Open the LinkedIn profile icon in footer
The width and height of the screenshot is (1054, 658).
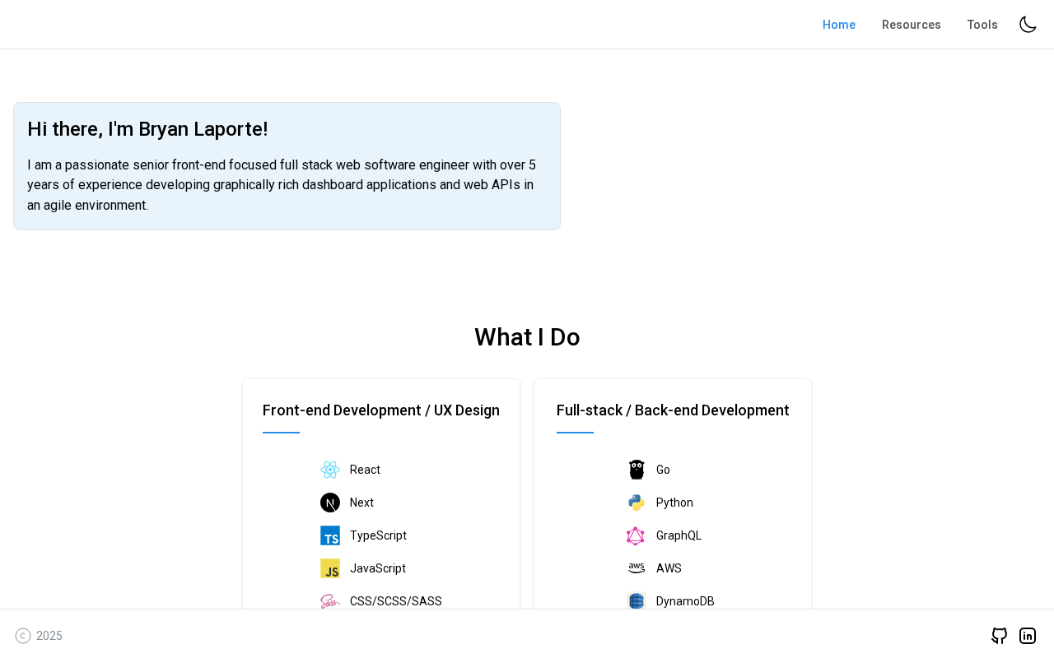point(1028,636)
